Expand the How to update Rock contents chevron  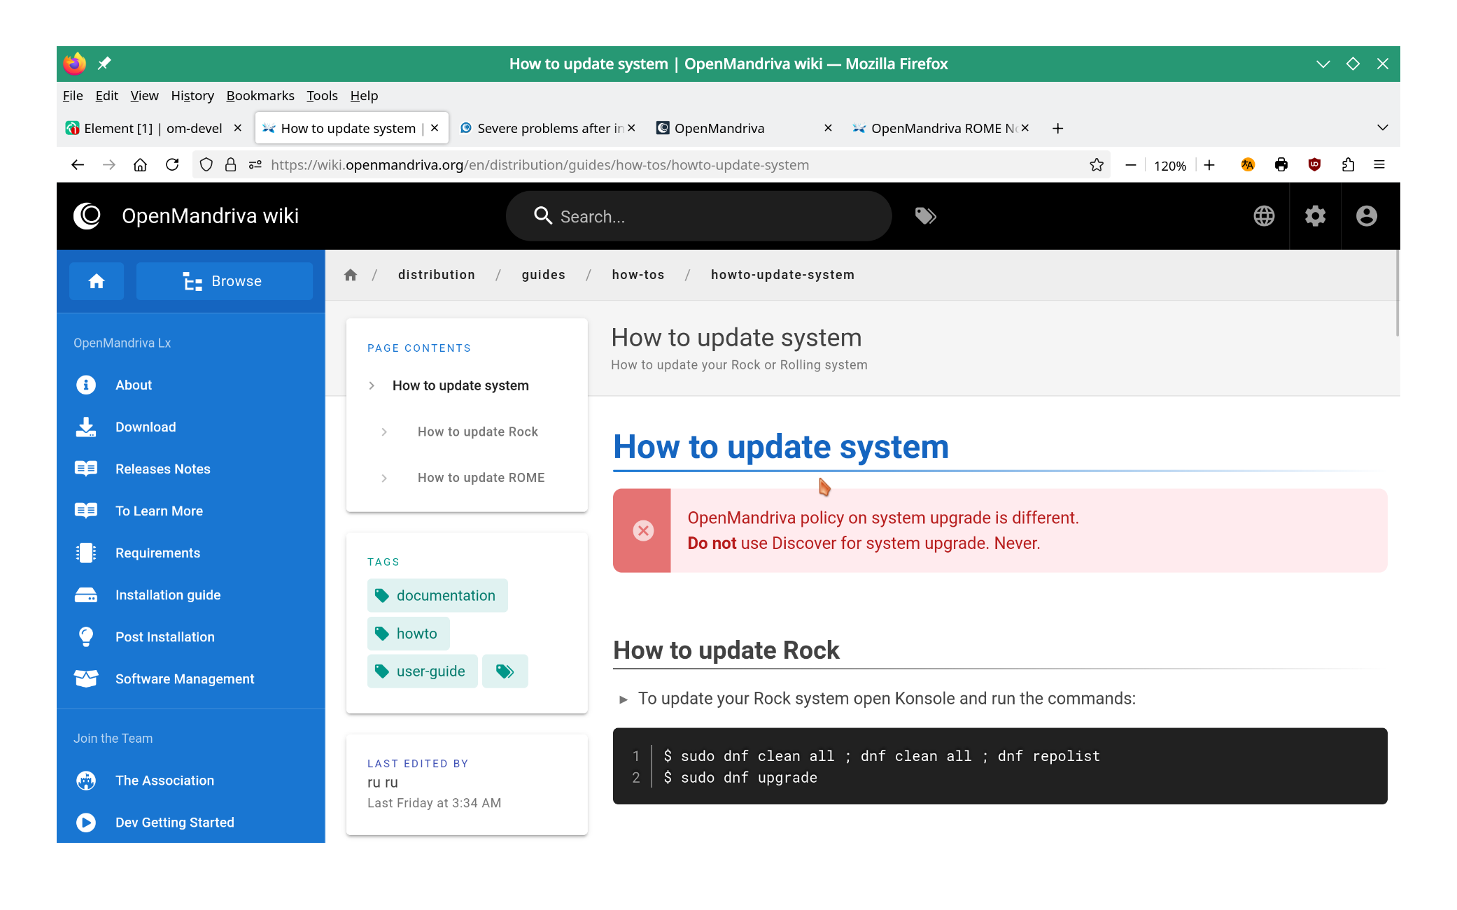pyautogui.click(x=384, y=432)
